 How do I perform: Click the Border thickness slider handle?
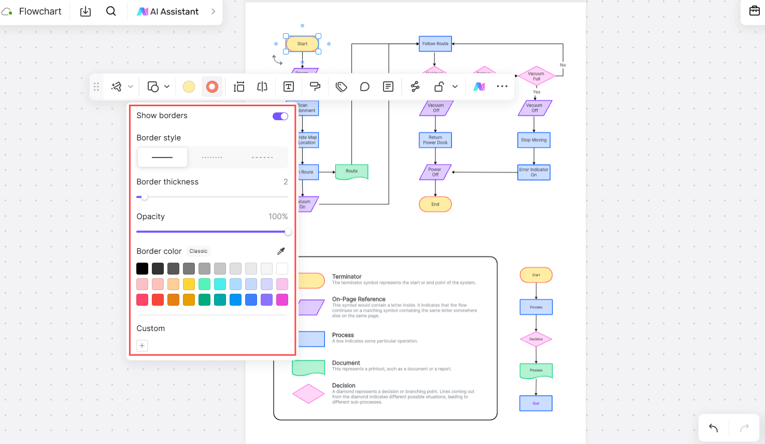(145, 197)
